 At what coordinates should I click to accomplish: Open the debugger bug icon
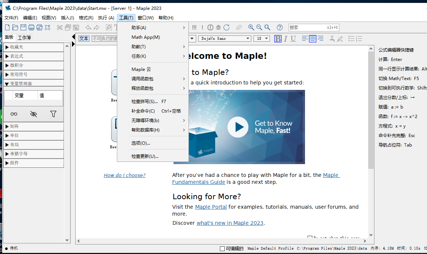218,27
